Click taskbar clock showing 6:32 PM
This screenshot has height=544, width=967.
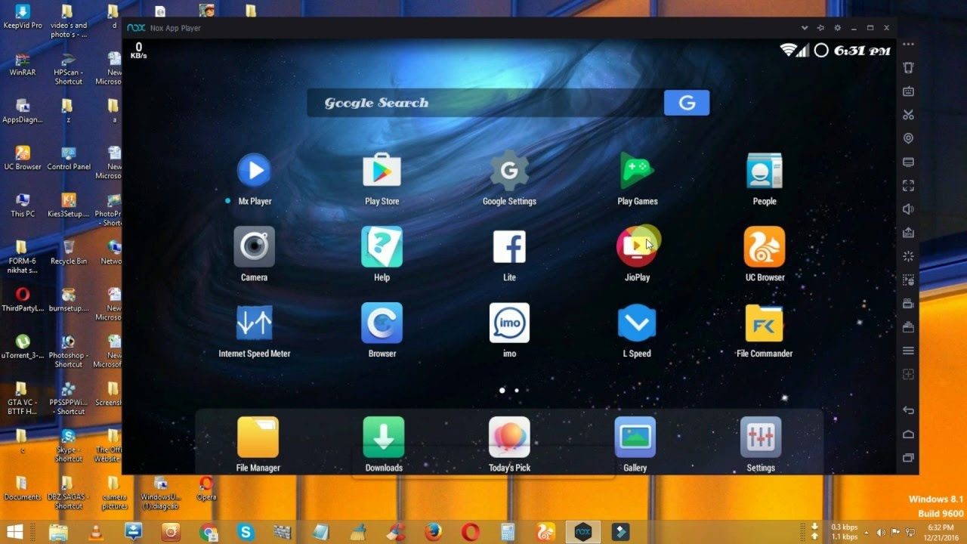[940, 532]
